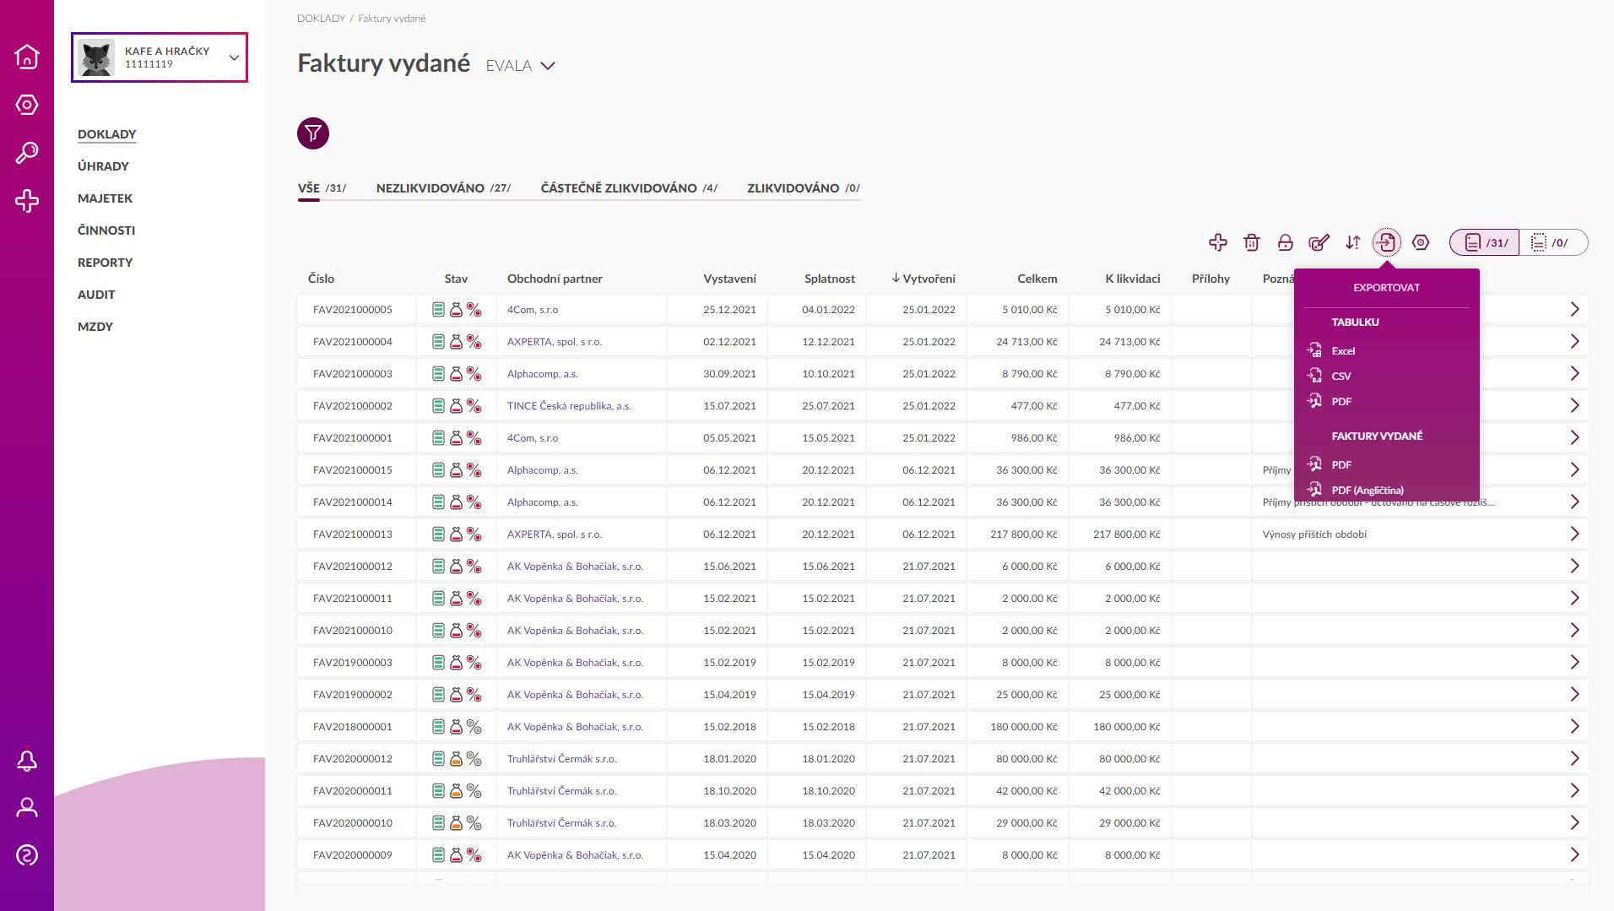
Task: Click the plus icon in left sidebar
Action: click(x=27, y=201)
